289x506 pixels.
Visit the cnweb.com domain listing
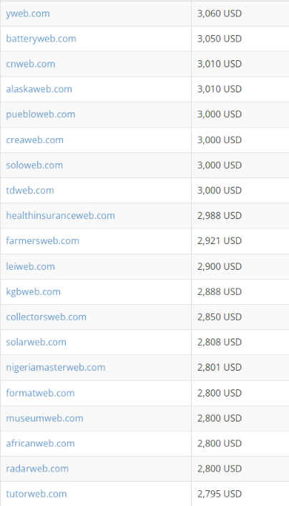30,64
